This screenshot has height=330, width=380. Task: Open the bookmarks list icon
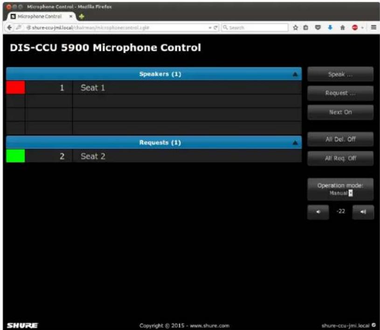pos(306,27)
